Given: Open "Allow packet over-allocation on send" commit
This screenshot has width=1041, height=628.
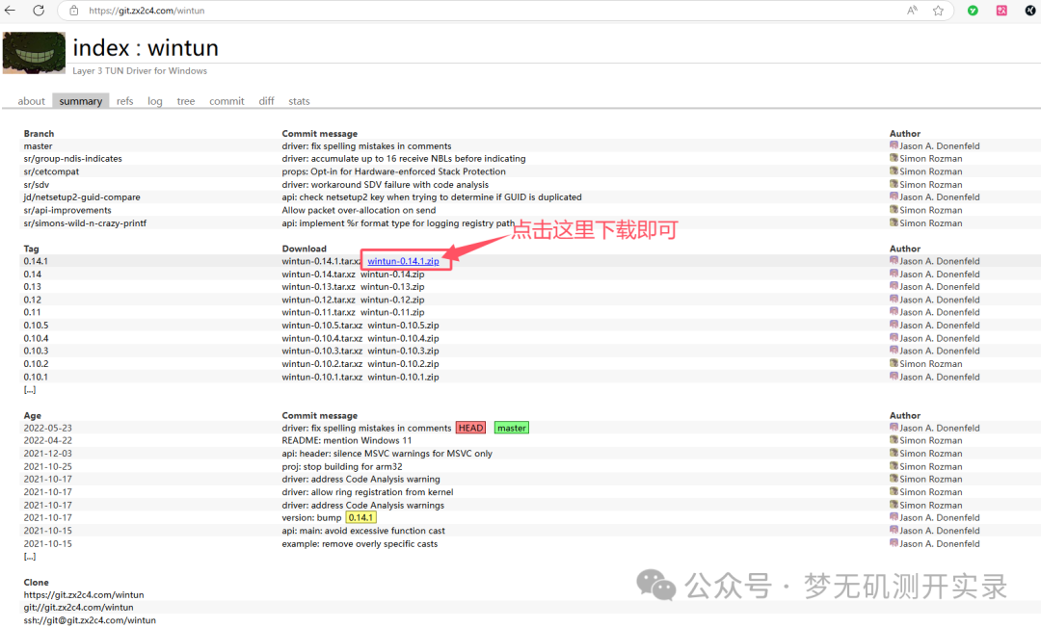Looking at the screenshot, I should pos(359,210).
